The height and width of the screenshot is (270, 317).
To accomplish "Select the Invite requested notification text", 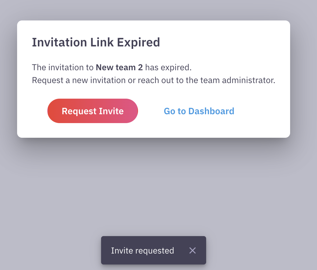I will tap(143, 250).
